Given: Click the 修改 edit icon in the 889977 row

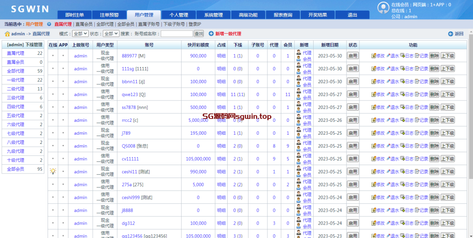Looking at the screenshot, I should [x=373, y=56].
